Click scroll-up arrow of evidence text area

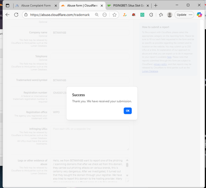[x=127, y=160]
